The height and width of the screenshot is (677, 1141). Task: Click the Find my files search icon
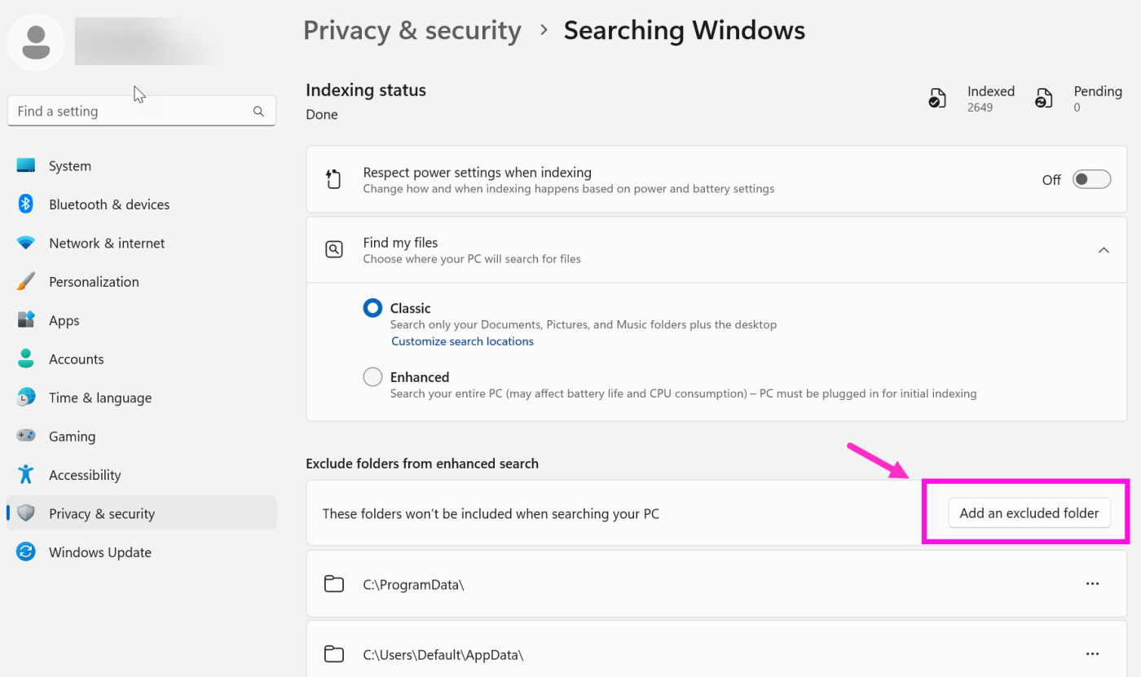(x=333, y=249)
